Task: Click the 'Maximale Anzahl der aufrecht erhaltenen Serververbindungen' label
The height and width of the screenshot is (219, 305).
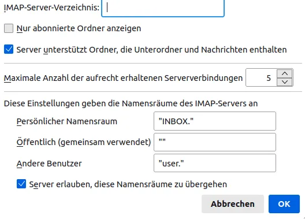Action: pos(123,78)
